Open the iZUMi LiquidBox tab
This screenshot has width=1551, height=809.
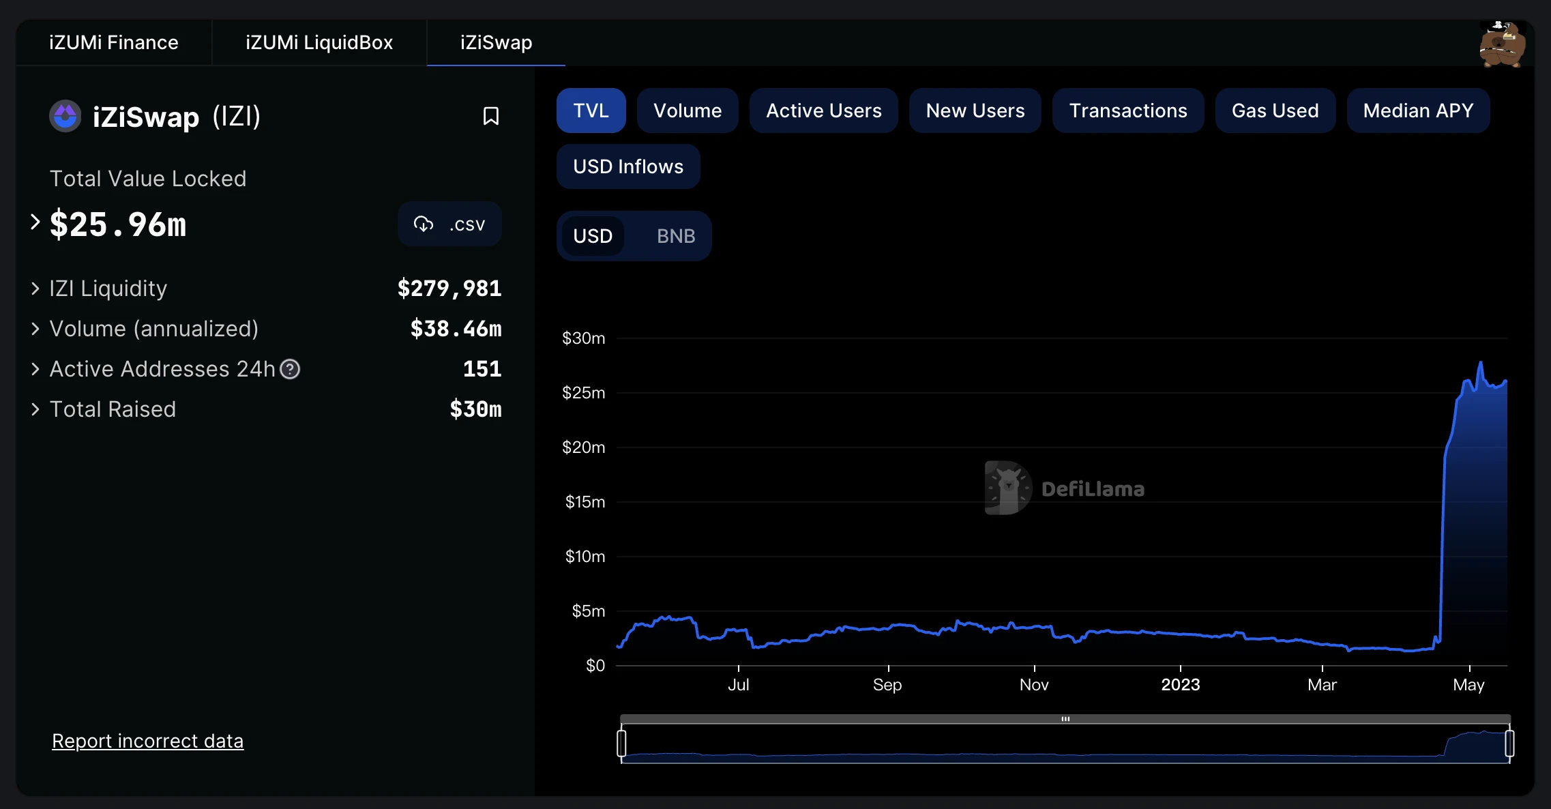pos(319,42)
